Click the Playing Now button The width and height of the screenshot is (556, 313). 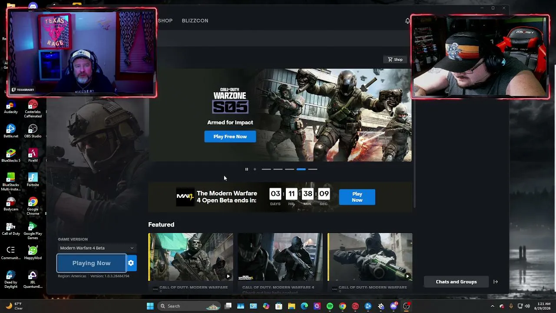[92, 263]
